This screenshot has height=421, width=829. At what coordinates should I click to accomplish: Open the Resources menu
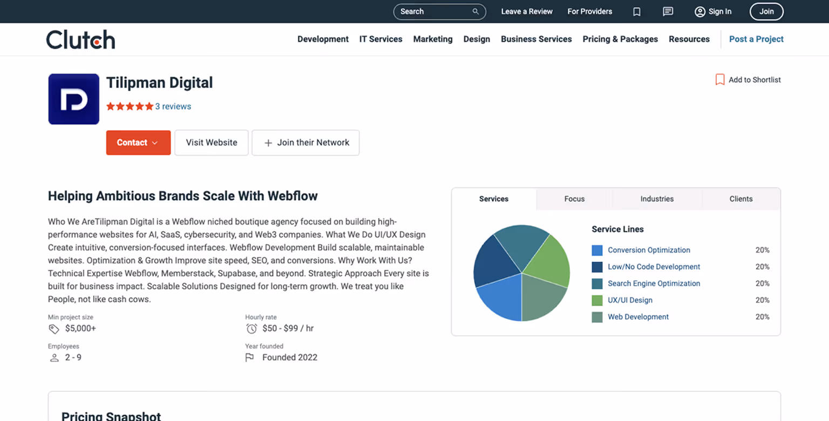coord(689,39)
